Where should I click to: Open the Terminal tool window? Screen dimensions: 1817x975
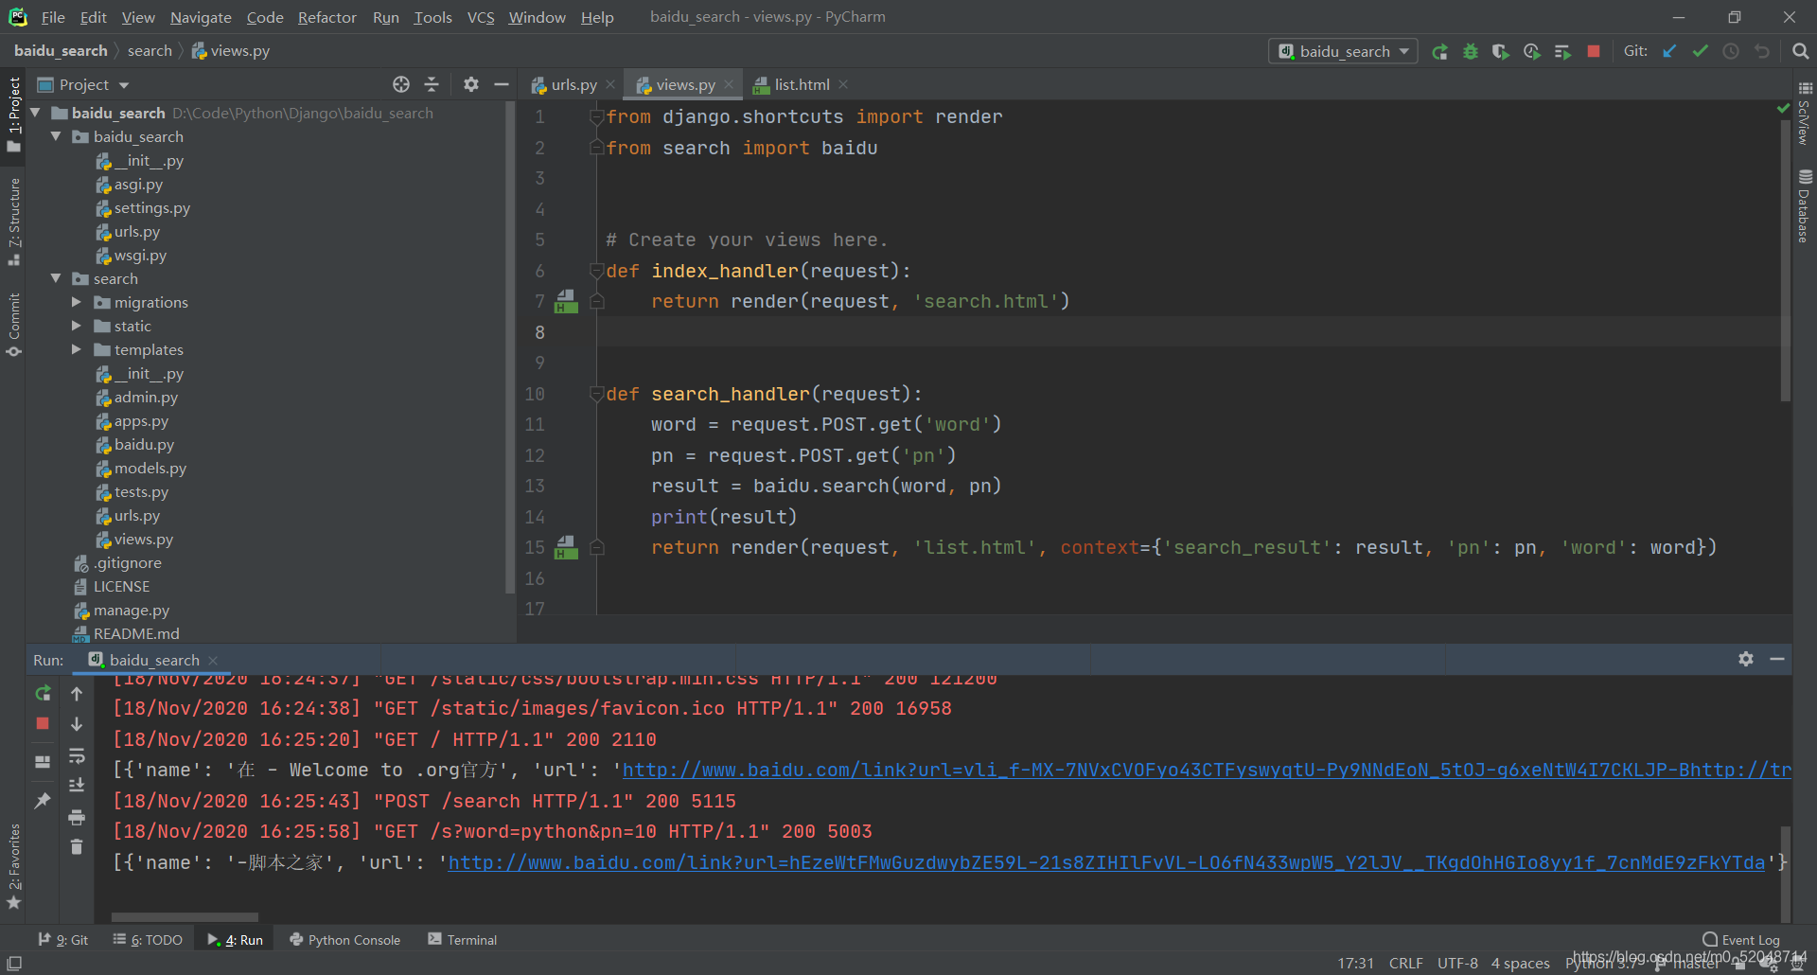coord(462,939)
